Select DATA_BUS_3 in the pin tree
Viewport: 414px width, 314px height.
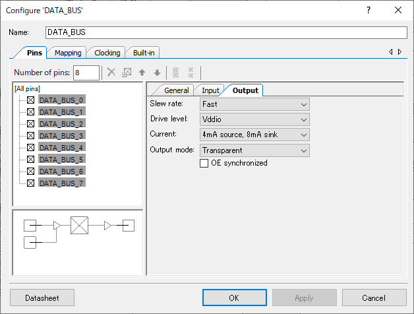pos(61,136)
